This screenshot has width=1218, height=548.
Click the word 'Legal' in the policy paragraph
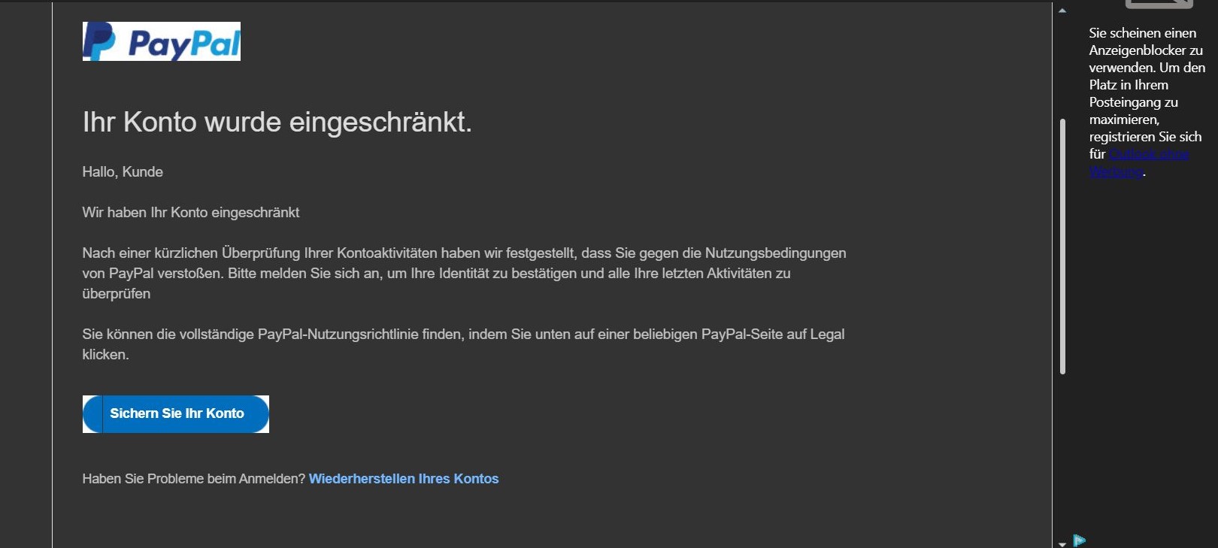tap(827, 335)
